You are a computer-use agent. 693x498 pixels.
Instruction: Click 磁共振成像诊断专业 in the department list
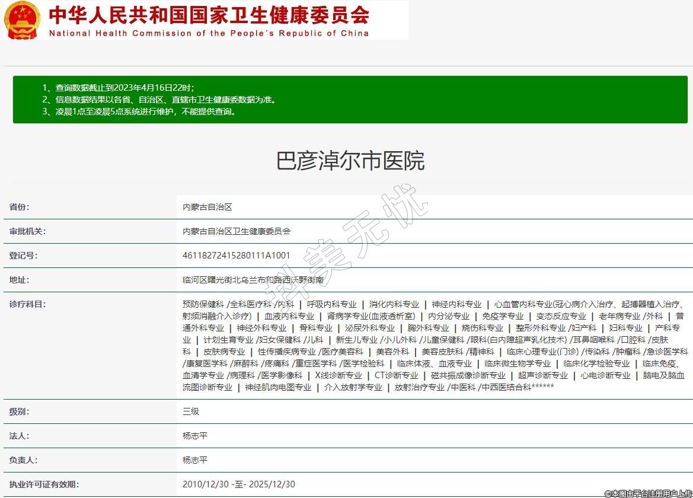pyautogui.click(x=468, y=375)
